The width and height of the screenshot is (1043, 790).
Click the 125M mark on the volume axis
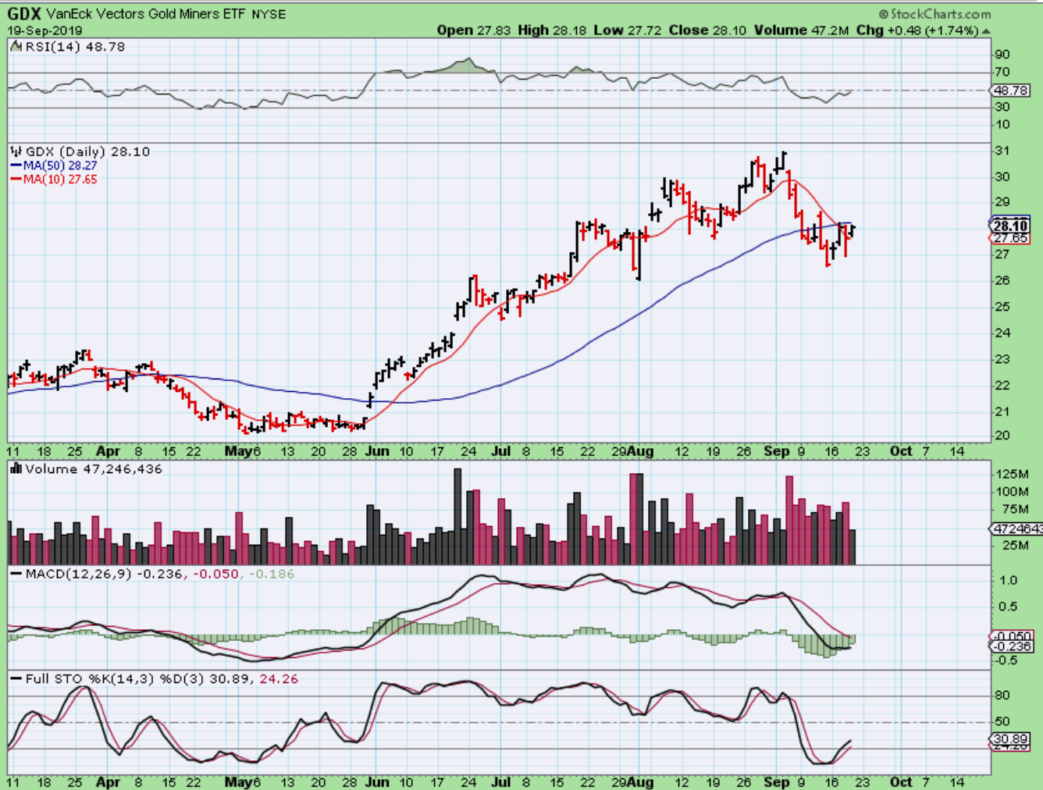pos(1012,474)
